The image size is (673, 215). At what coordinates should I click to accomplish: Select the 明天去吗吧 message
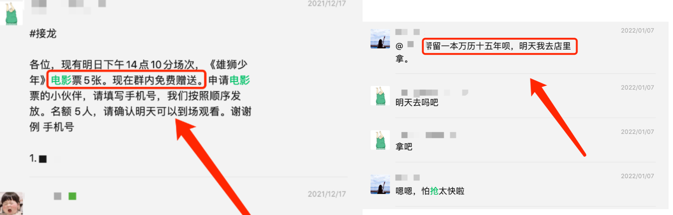[417, 102]
